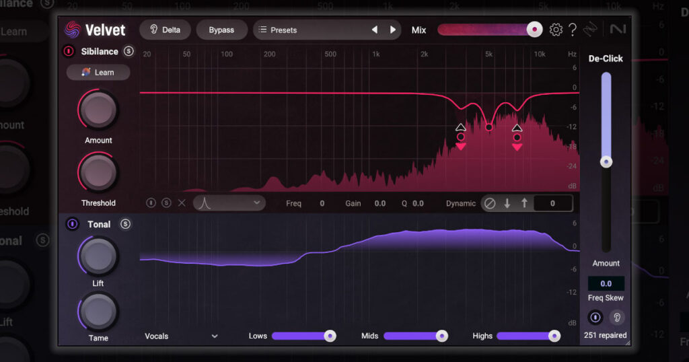Toggle the De-Click power button
The image size is (689, 362).
[595, 318]
